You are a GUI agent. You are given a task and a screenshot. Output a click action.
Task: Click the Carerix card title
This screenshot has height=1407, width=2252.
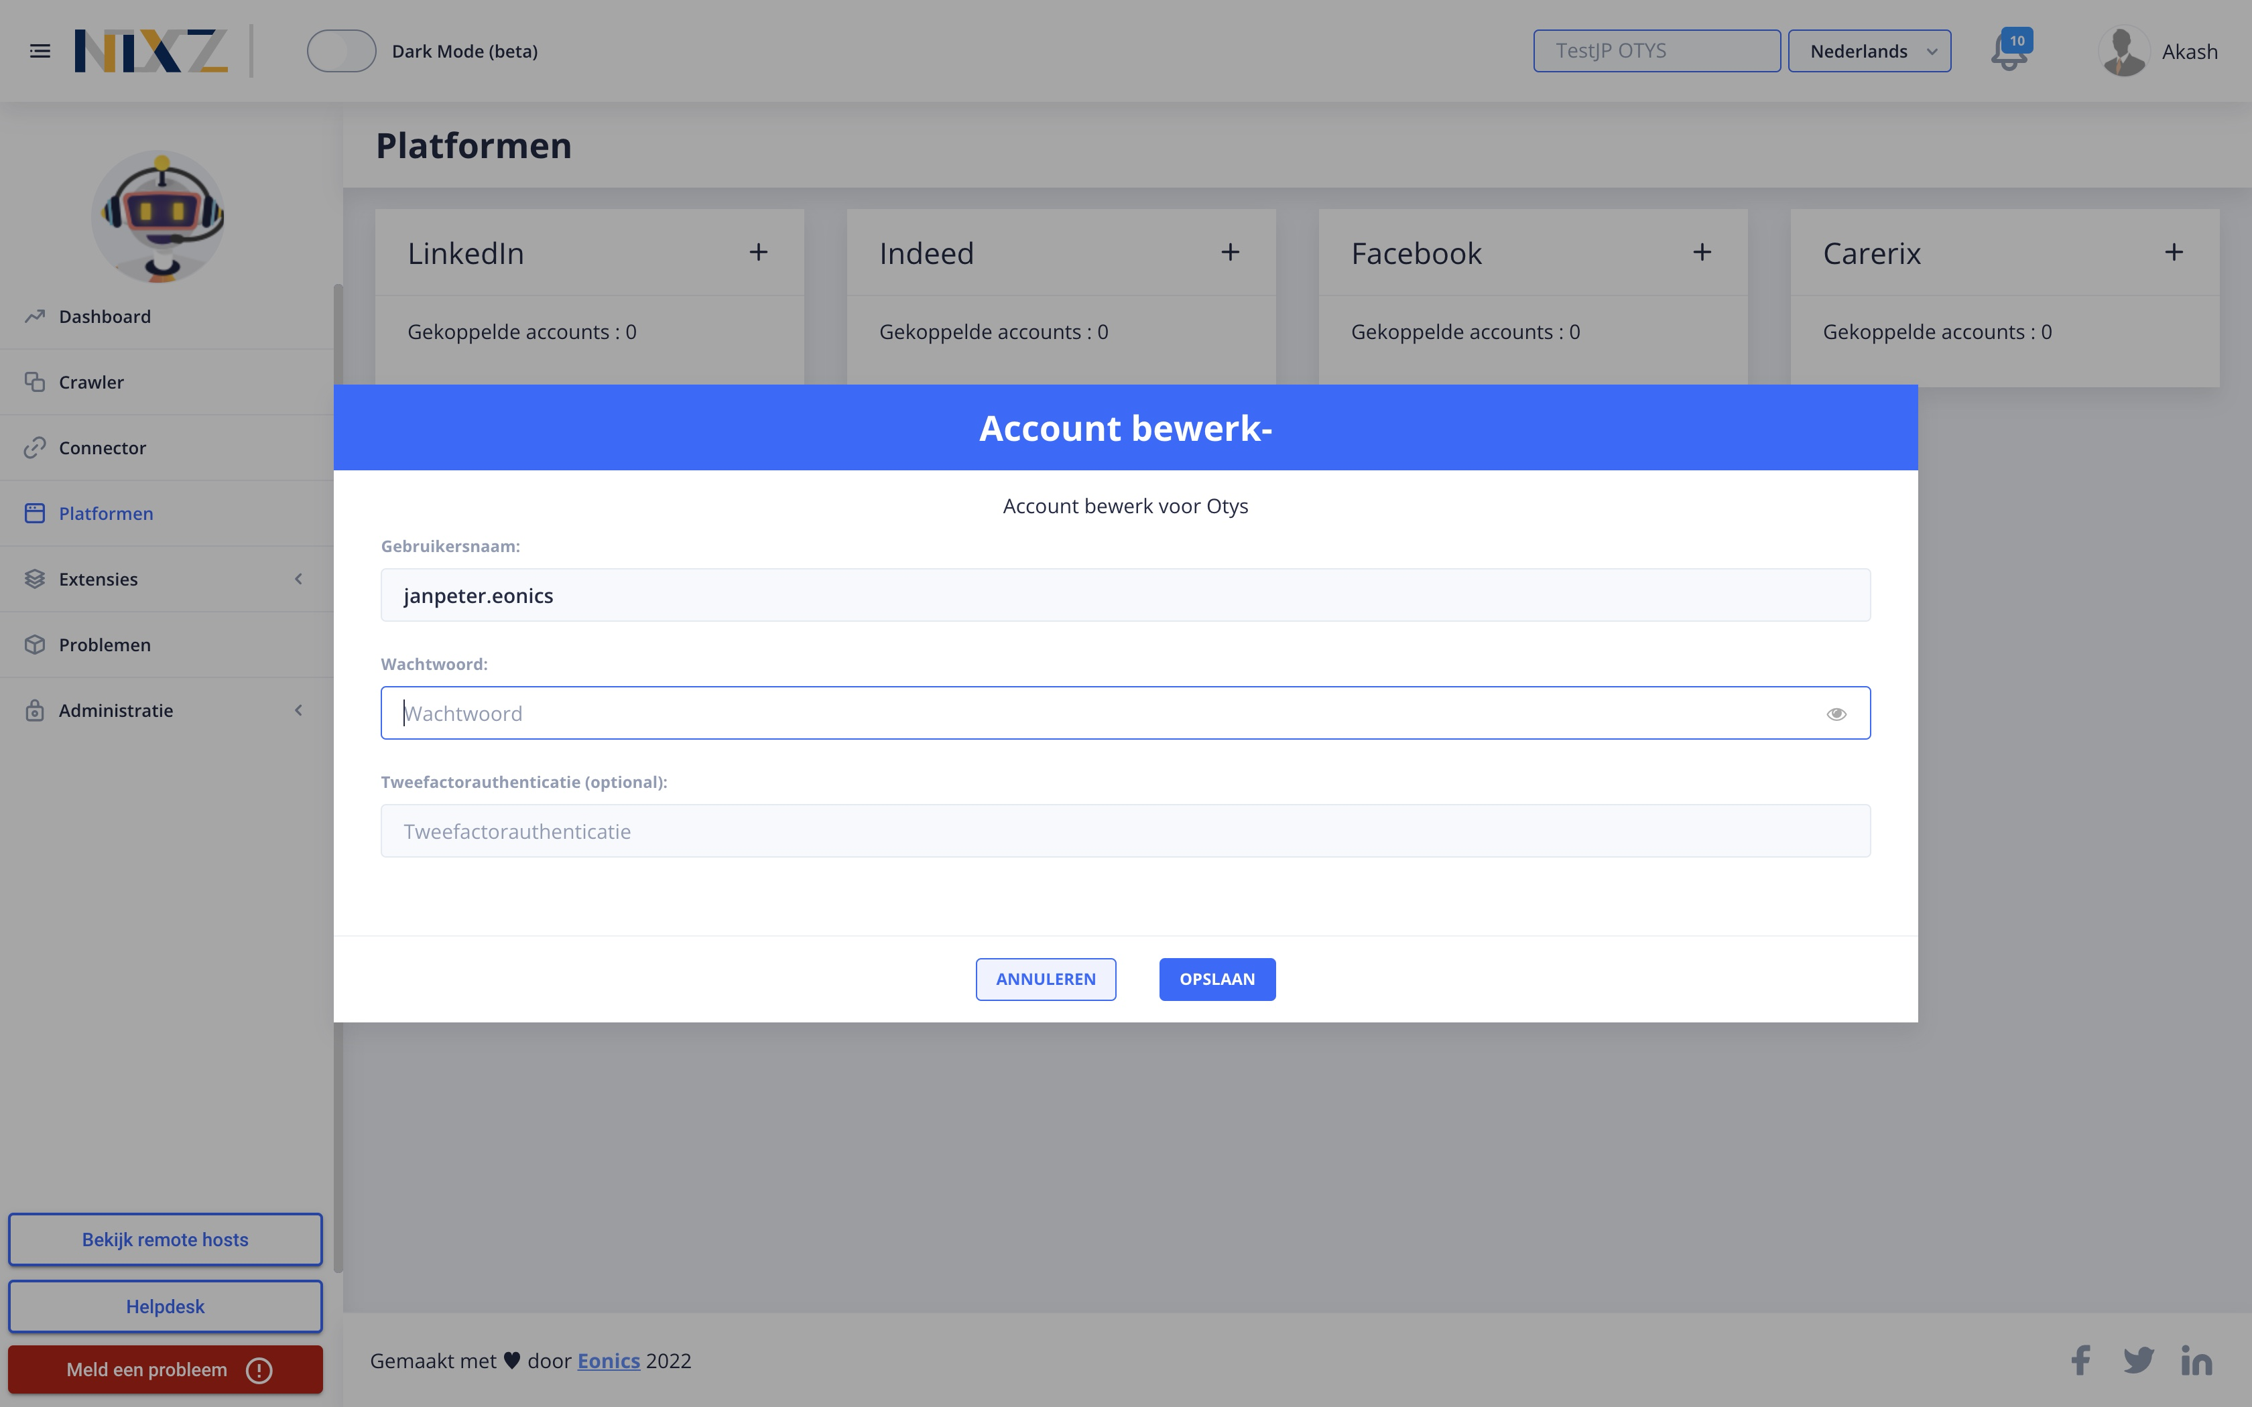1873,253
